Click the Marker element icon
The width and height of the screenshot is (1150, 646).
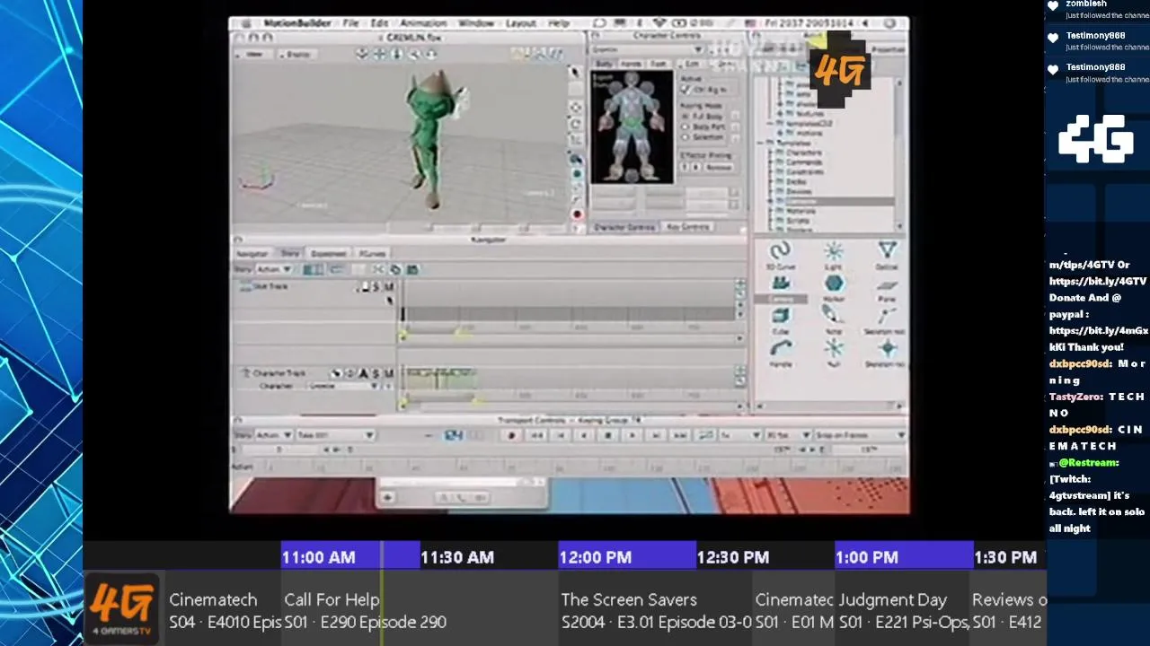(x=834, y=284)
